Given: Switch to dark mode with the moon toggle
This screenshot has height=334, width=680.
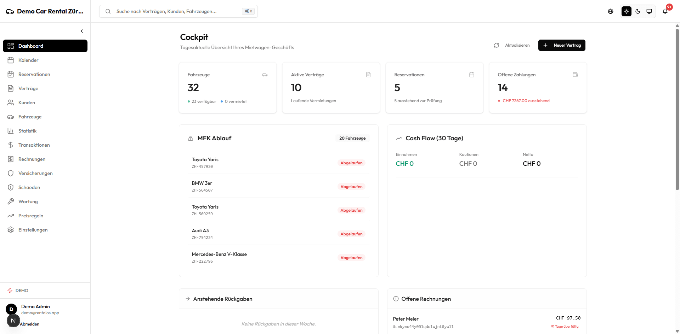Looking at the screenshot, I should tap(638, 11).
